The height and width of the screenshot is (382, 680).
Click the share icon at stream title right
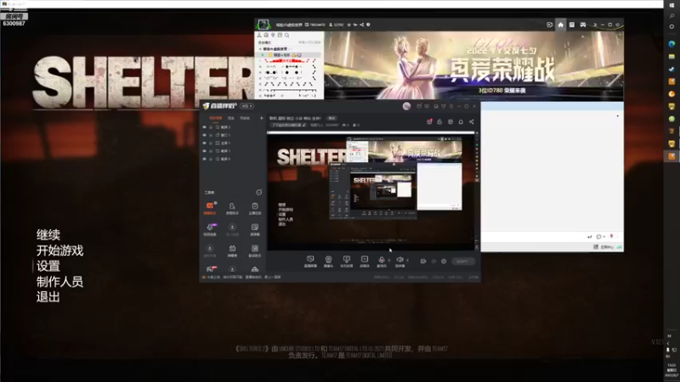coord(472,121)
